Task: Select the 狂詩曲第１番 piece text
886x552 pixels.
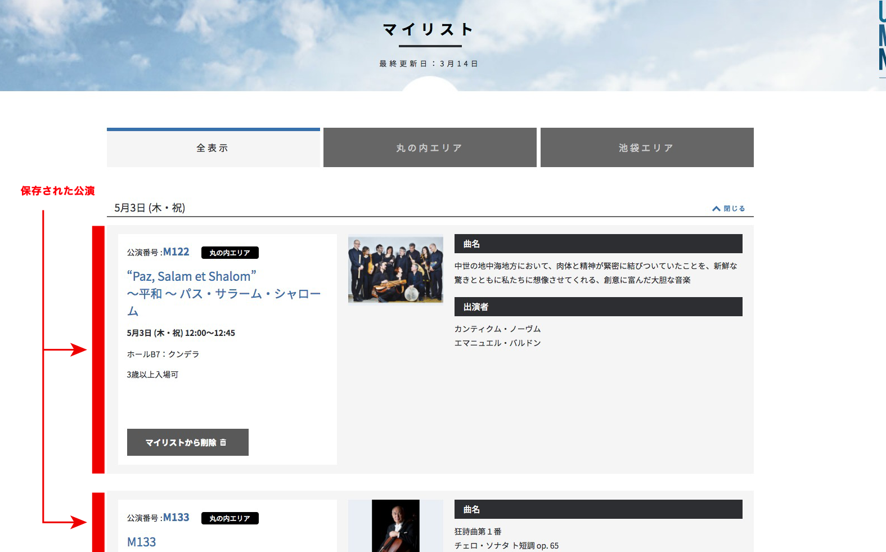Action: pyautogui.click(x=478, y=531)
